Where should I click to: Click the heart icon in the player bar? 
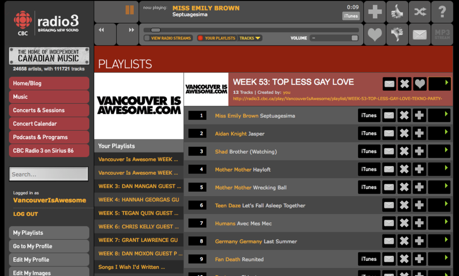click(375, 34)
